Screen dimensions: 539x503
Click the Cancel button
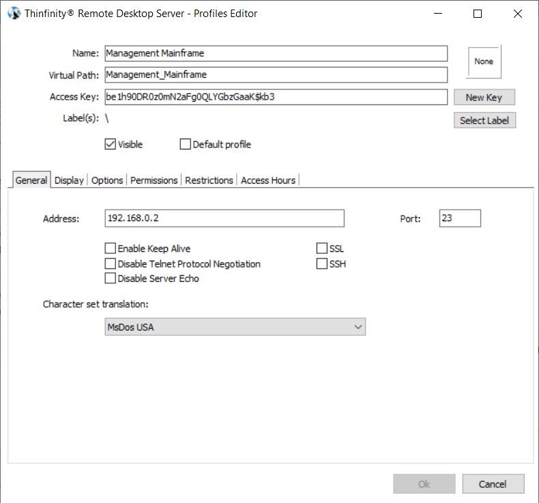tap(493, 484)
